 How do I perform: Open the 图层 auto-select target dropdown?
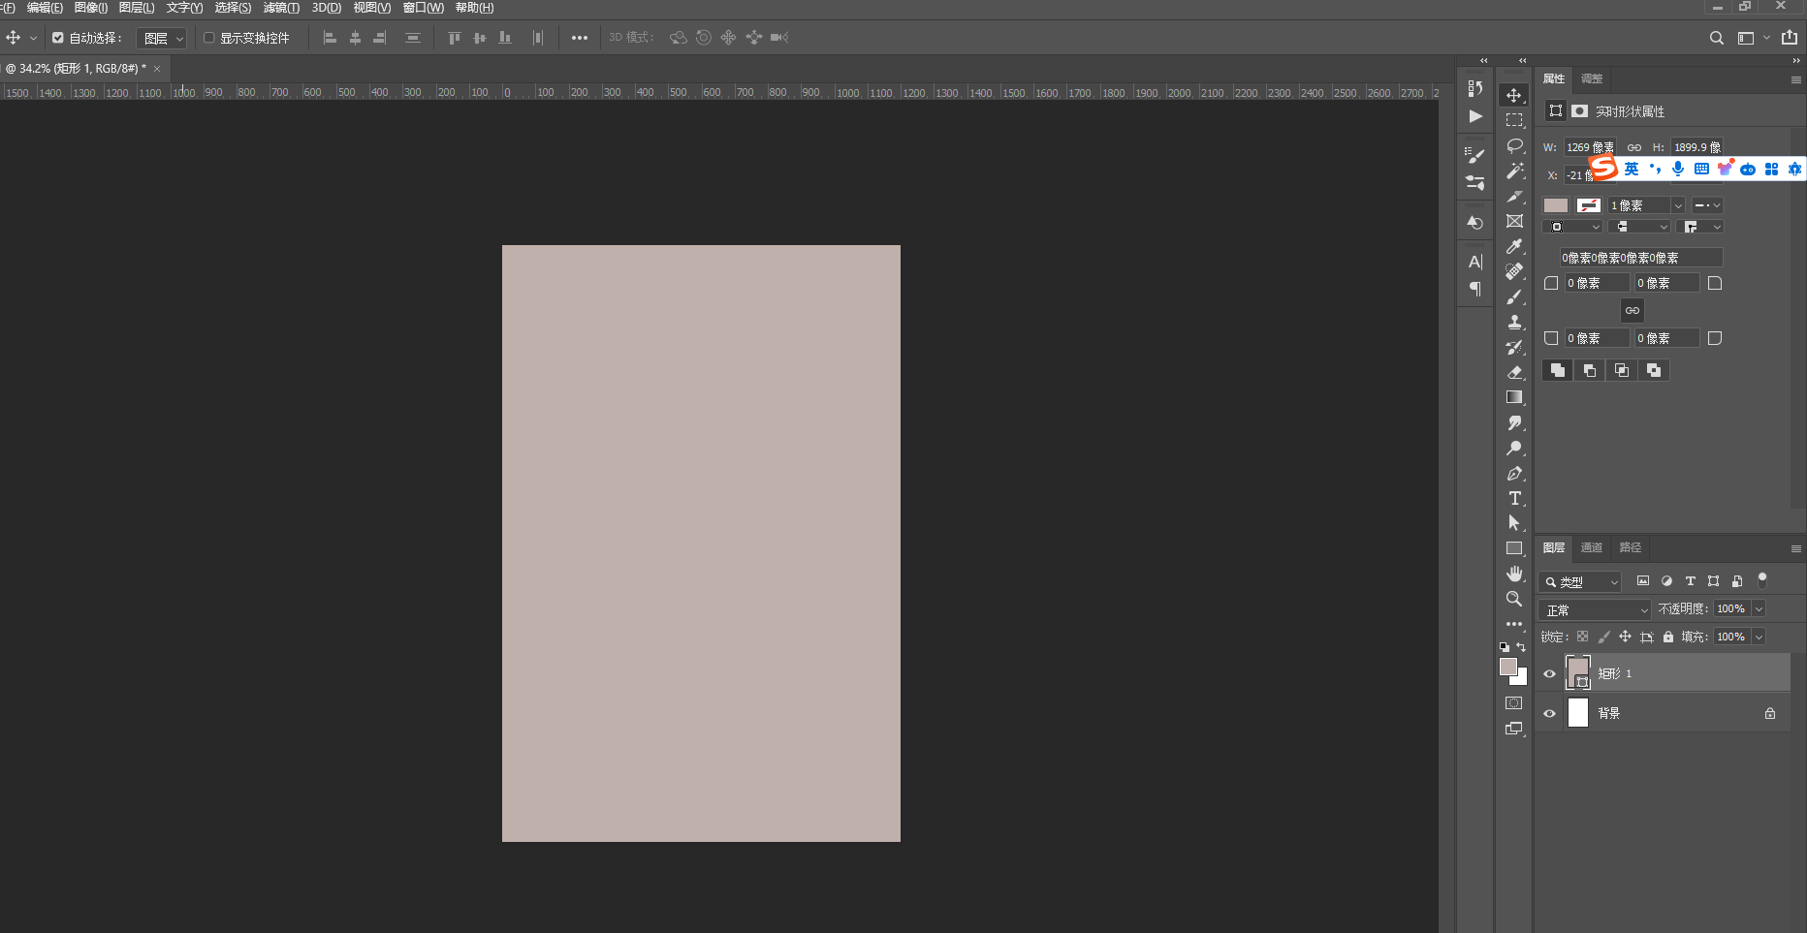tap(162, 38)
